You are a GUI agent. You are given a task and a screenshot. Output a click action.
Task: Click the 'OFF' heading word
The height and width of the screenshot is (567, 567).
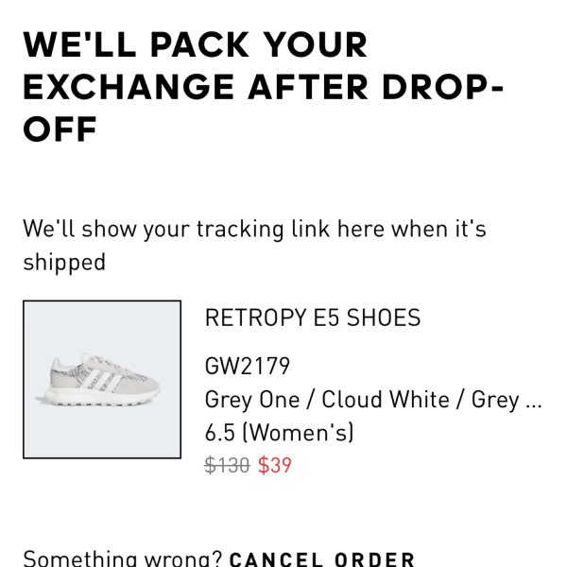pos(60,129)
